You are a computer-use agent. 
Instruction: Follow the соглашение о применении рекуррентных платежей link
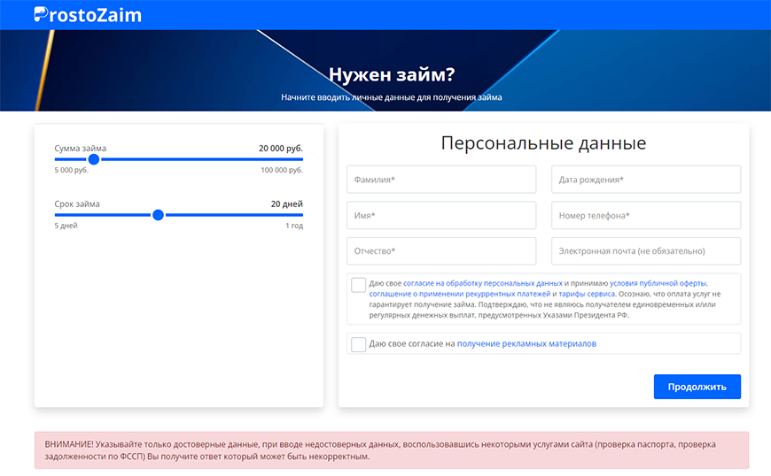[x=460, y=294]
